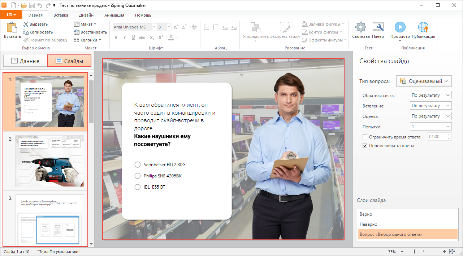Open Плеер player settings
The image size is (463, 256).
tap(378, 31)
